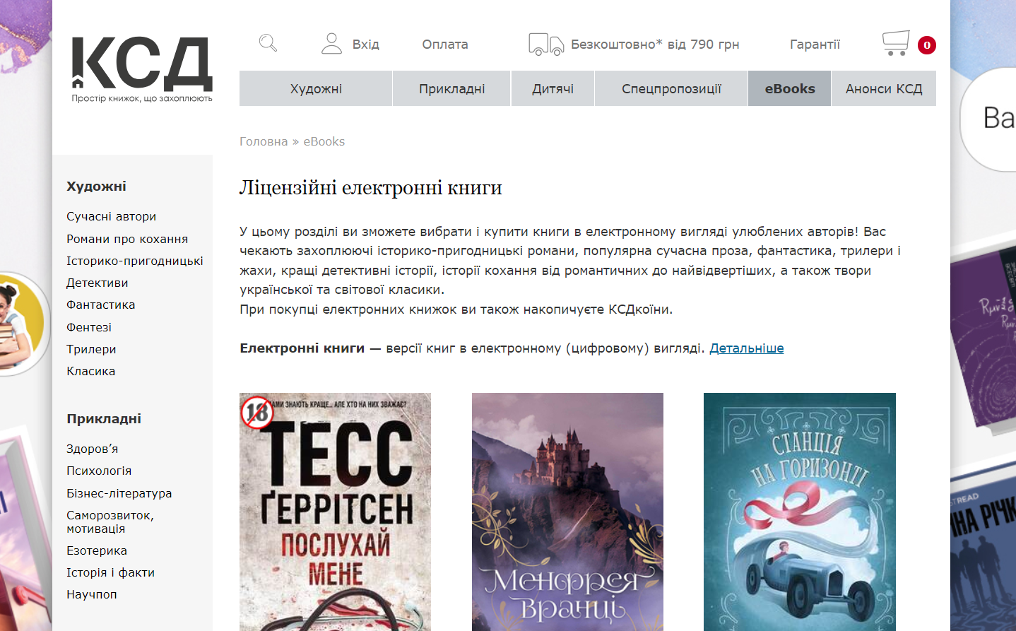Open the Оплата link in the header
The image size is (1016, 631).
pyautogui.click(x=445, y=45)
